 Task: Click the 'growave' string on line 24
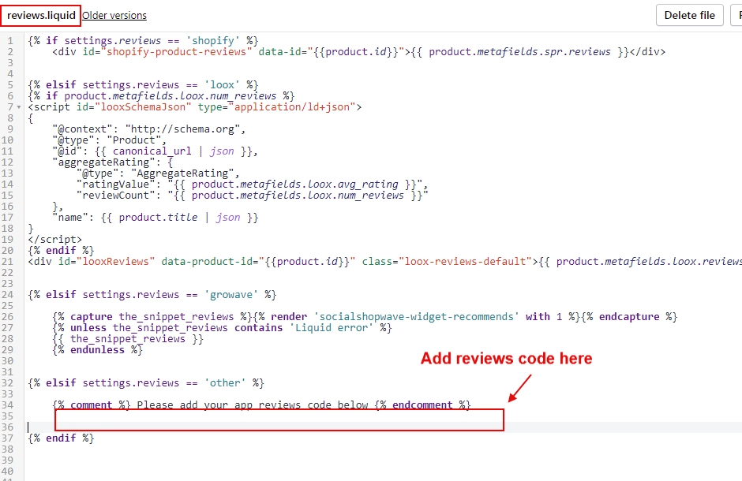coord(231,295)
